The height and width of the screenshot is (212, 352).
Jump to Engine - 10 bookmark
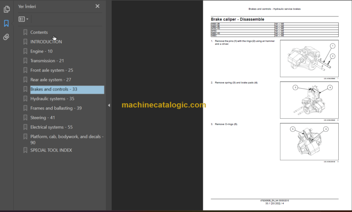41,51
